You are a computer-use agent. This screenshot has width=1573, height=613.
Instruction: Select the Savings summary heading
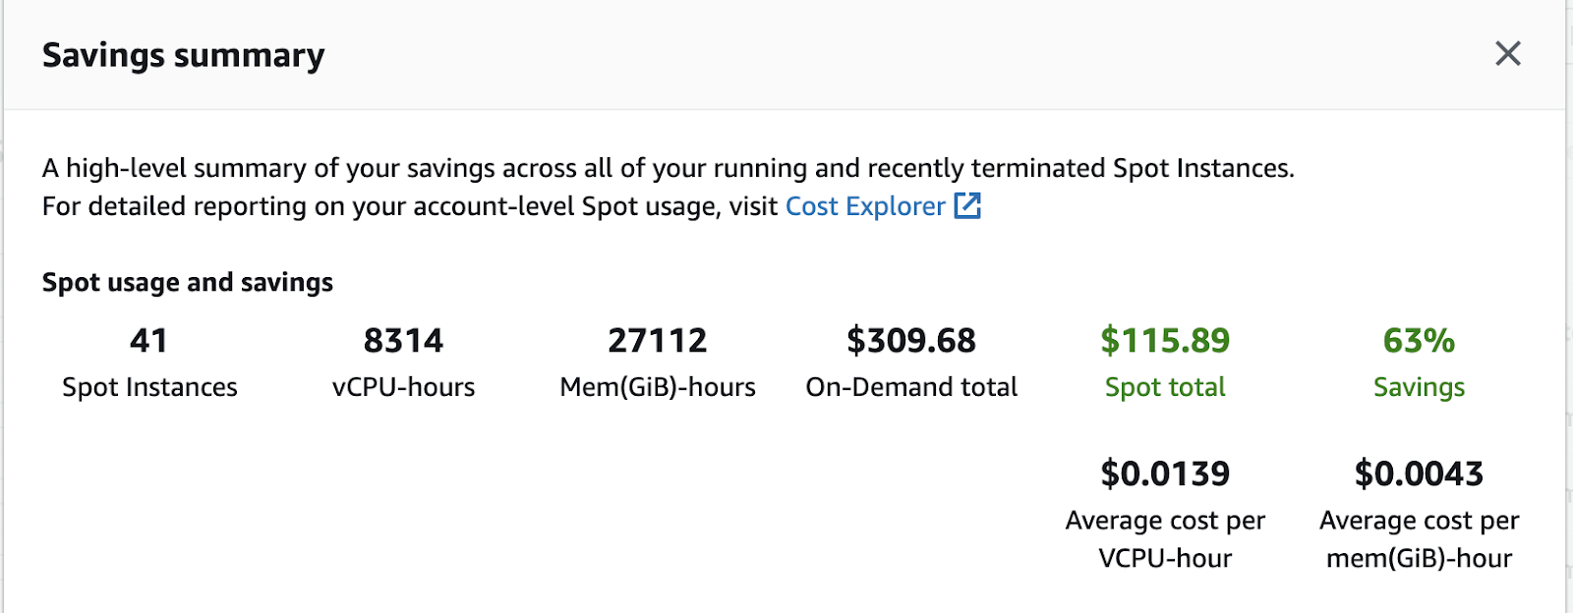[x=183, y=56]
